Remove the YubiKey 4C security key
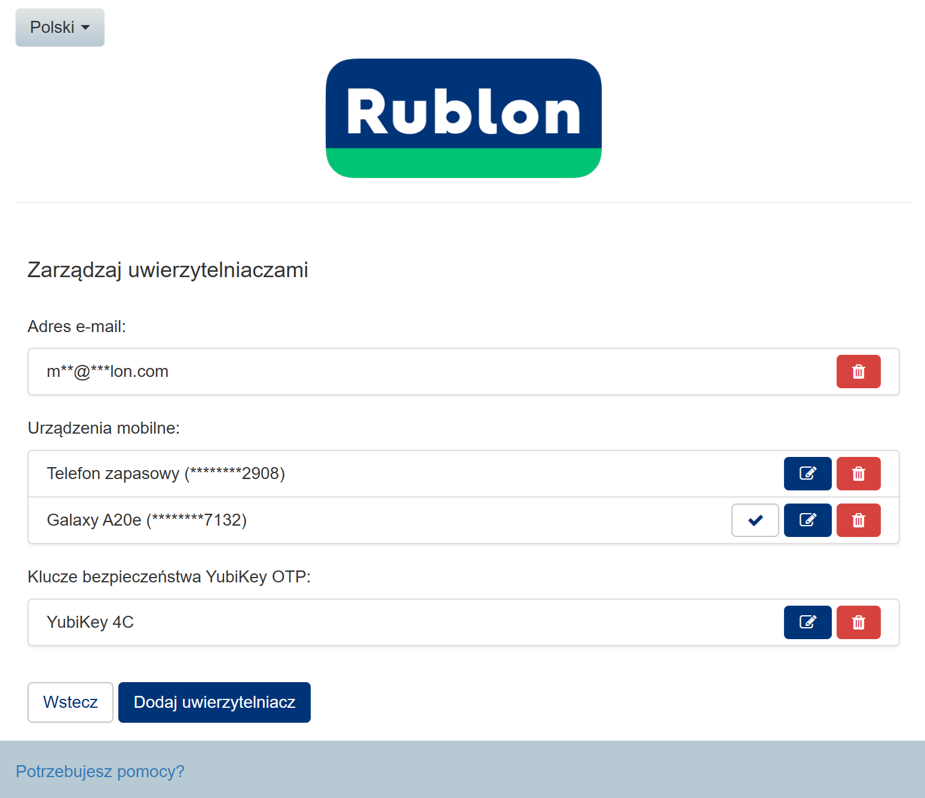Viewport: 925px width, 798px height. pyautogui.click(x=858, y=622)
